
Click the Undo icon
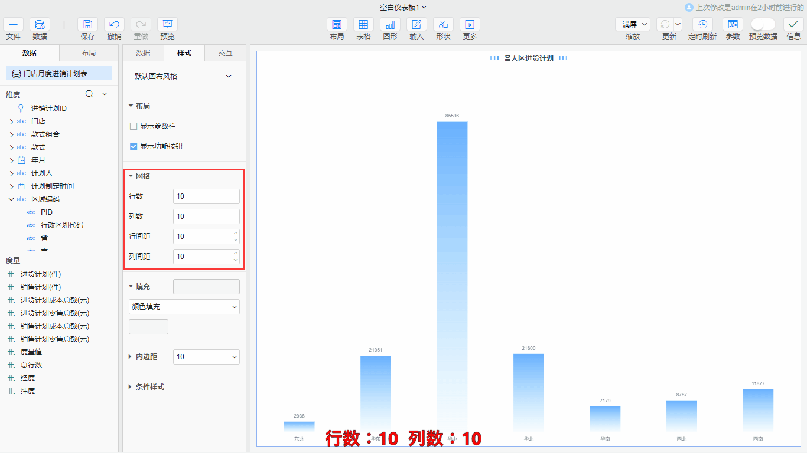(114, 25)
